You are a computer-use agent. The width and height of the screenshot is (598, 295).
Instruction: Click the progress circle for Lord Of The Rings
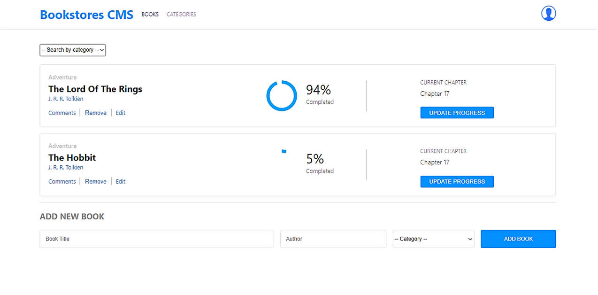(x=282, y=95)
